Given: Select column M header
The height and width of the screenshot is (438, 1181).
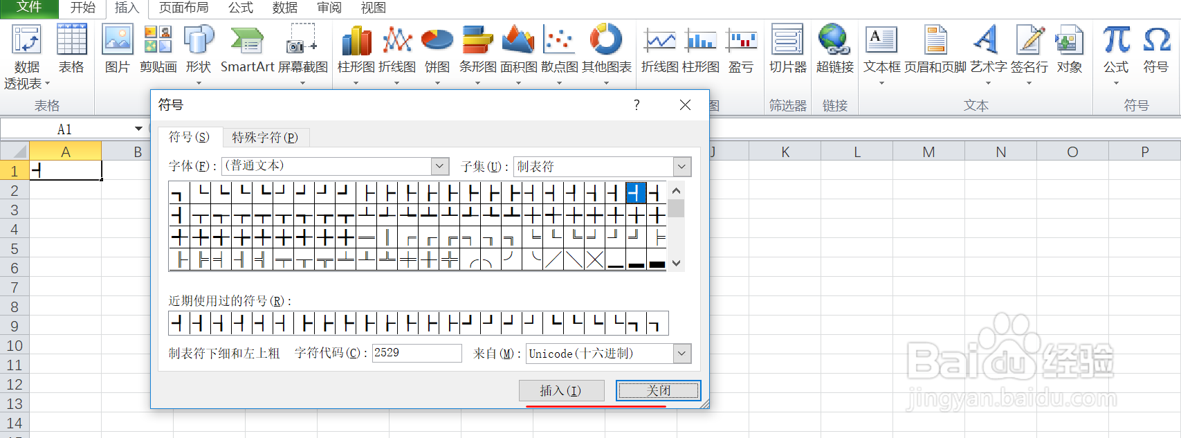Looking at the screenshot, I should tap(928, 152).
